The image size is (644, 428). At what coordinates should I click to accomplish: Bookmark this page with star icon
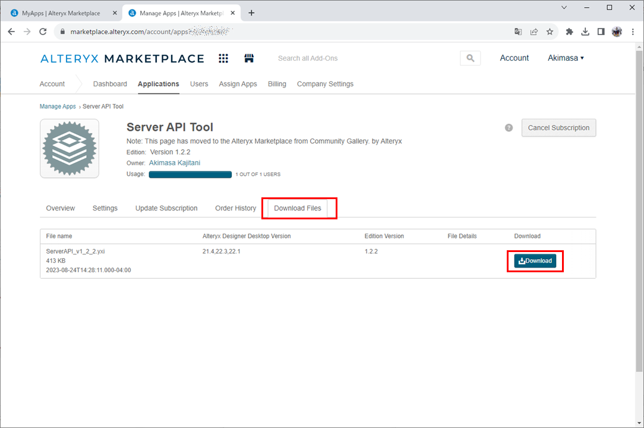tap(550, 32)
